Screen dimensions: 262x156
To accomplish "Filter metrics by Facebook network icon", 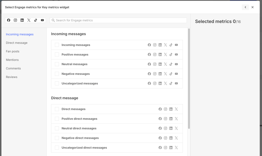I will [8, 20].
